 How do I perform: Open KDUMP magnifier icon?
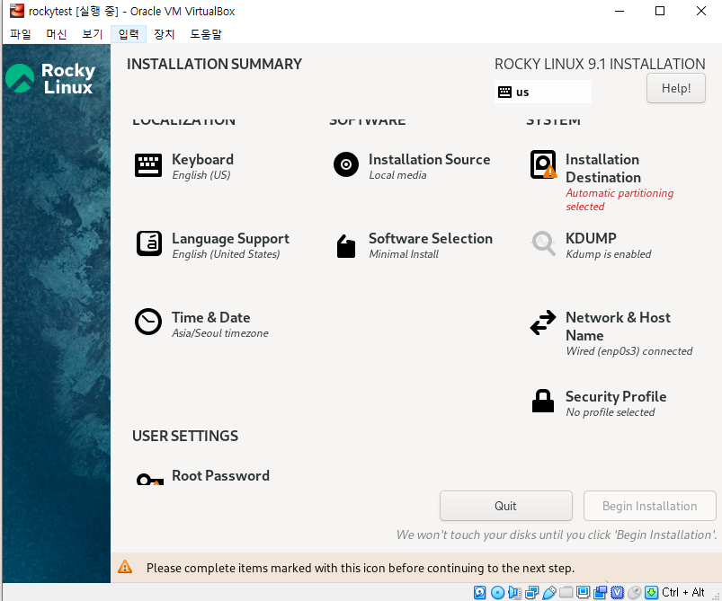[543, 243]
